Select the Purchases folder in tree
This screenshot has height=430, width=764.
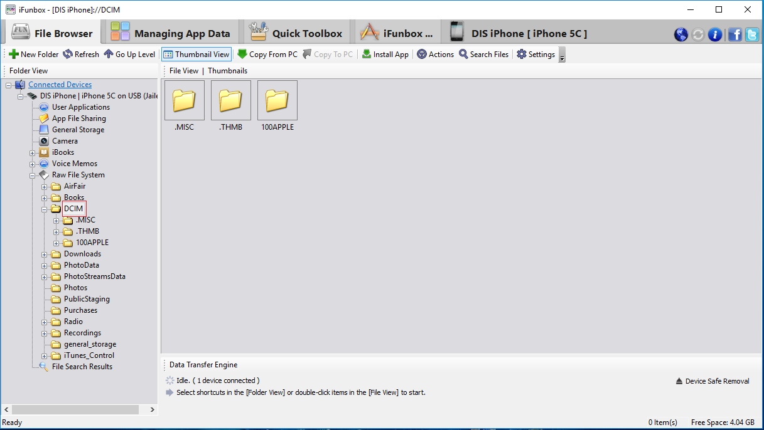80,310
